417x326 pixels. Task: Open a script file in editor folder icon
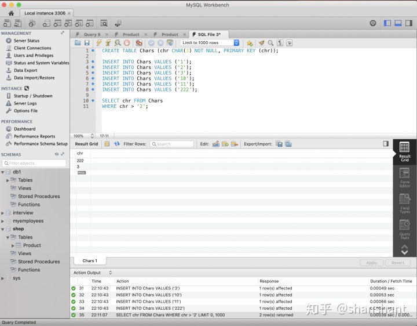[78, 42]
